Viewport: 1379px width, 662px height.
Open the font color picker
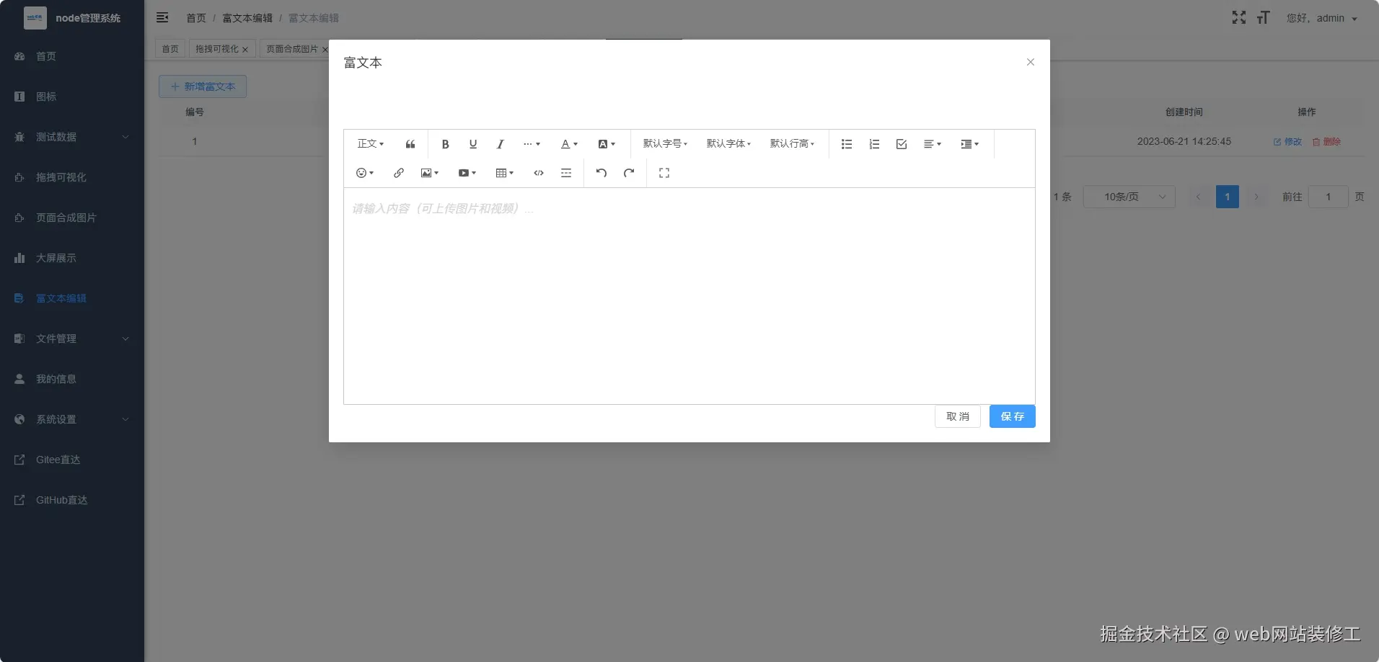(570, 144)
